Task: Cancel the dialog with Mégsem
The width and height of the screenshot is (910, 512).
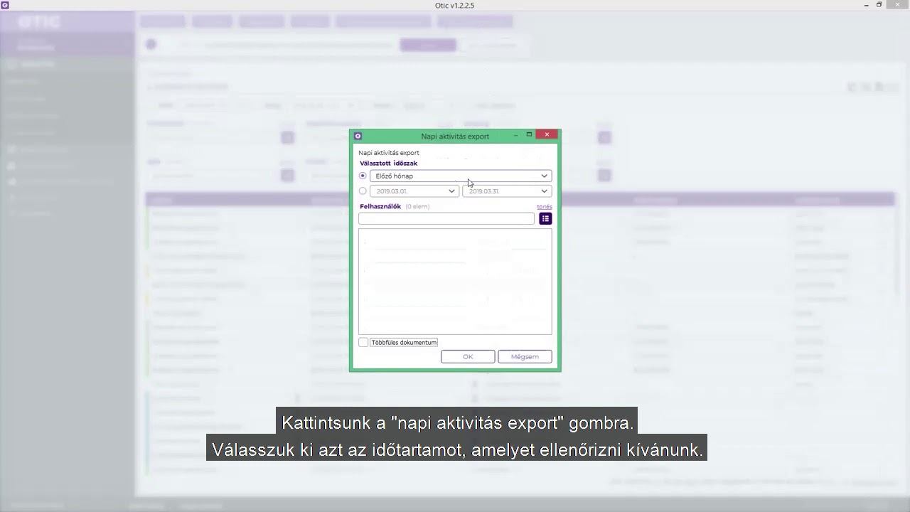Action: click(x=525, y=356)
